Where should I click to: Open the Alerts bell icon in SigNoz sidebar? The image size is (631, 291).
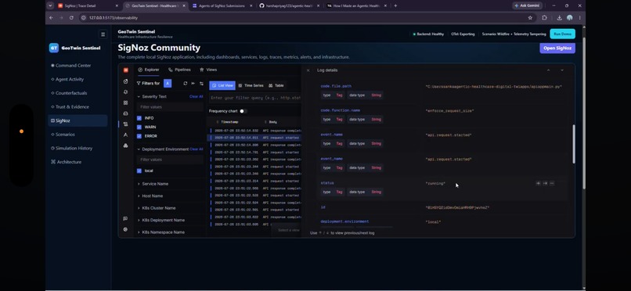125,92
